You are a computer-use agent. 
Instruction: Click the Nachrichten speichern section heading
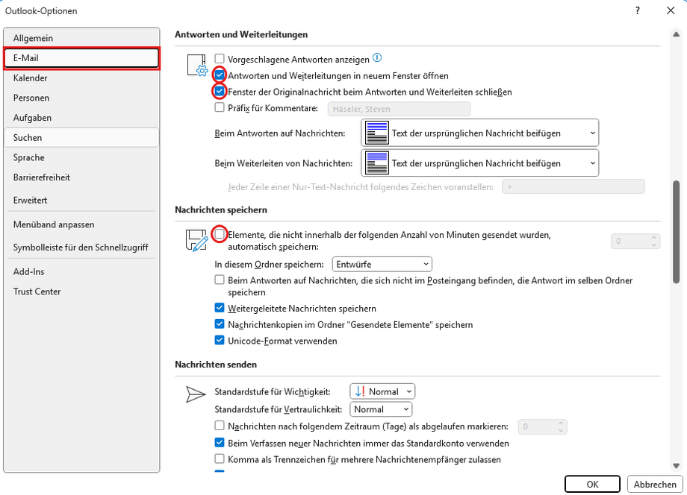coord(221,210)
